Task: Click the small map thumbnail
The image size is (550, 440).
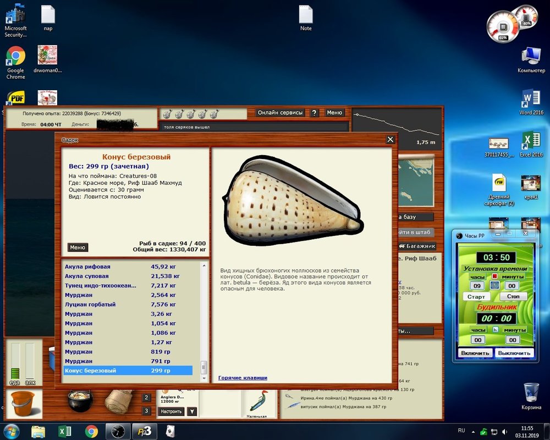Action: tap(415, 183)
